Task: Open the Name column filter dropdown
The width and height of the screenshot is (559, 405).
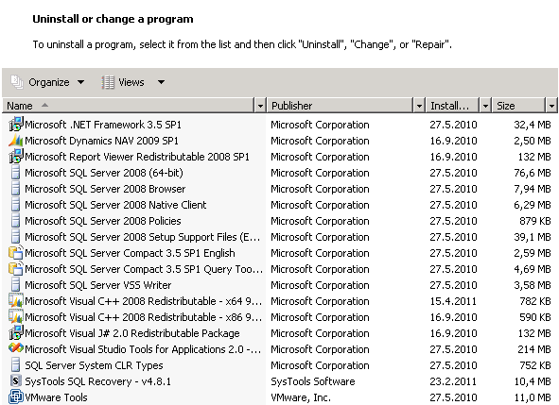Action: pyautogui.click(x=260, y=106)
